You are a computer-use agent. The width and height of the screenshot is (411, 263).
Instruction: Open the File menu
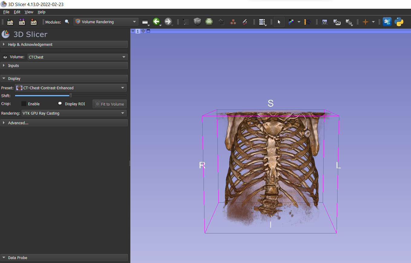[6, 12]
